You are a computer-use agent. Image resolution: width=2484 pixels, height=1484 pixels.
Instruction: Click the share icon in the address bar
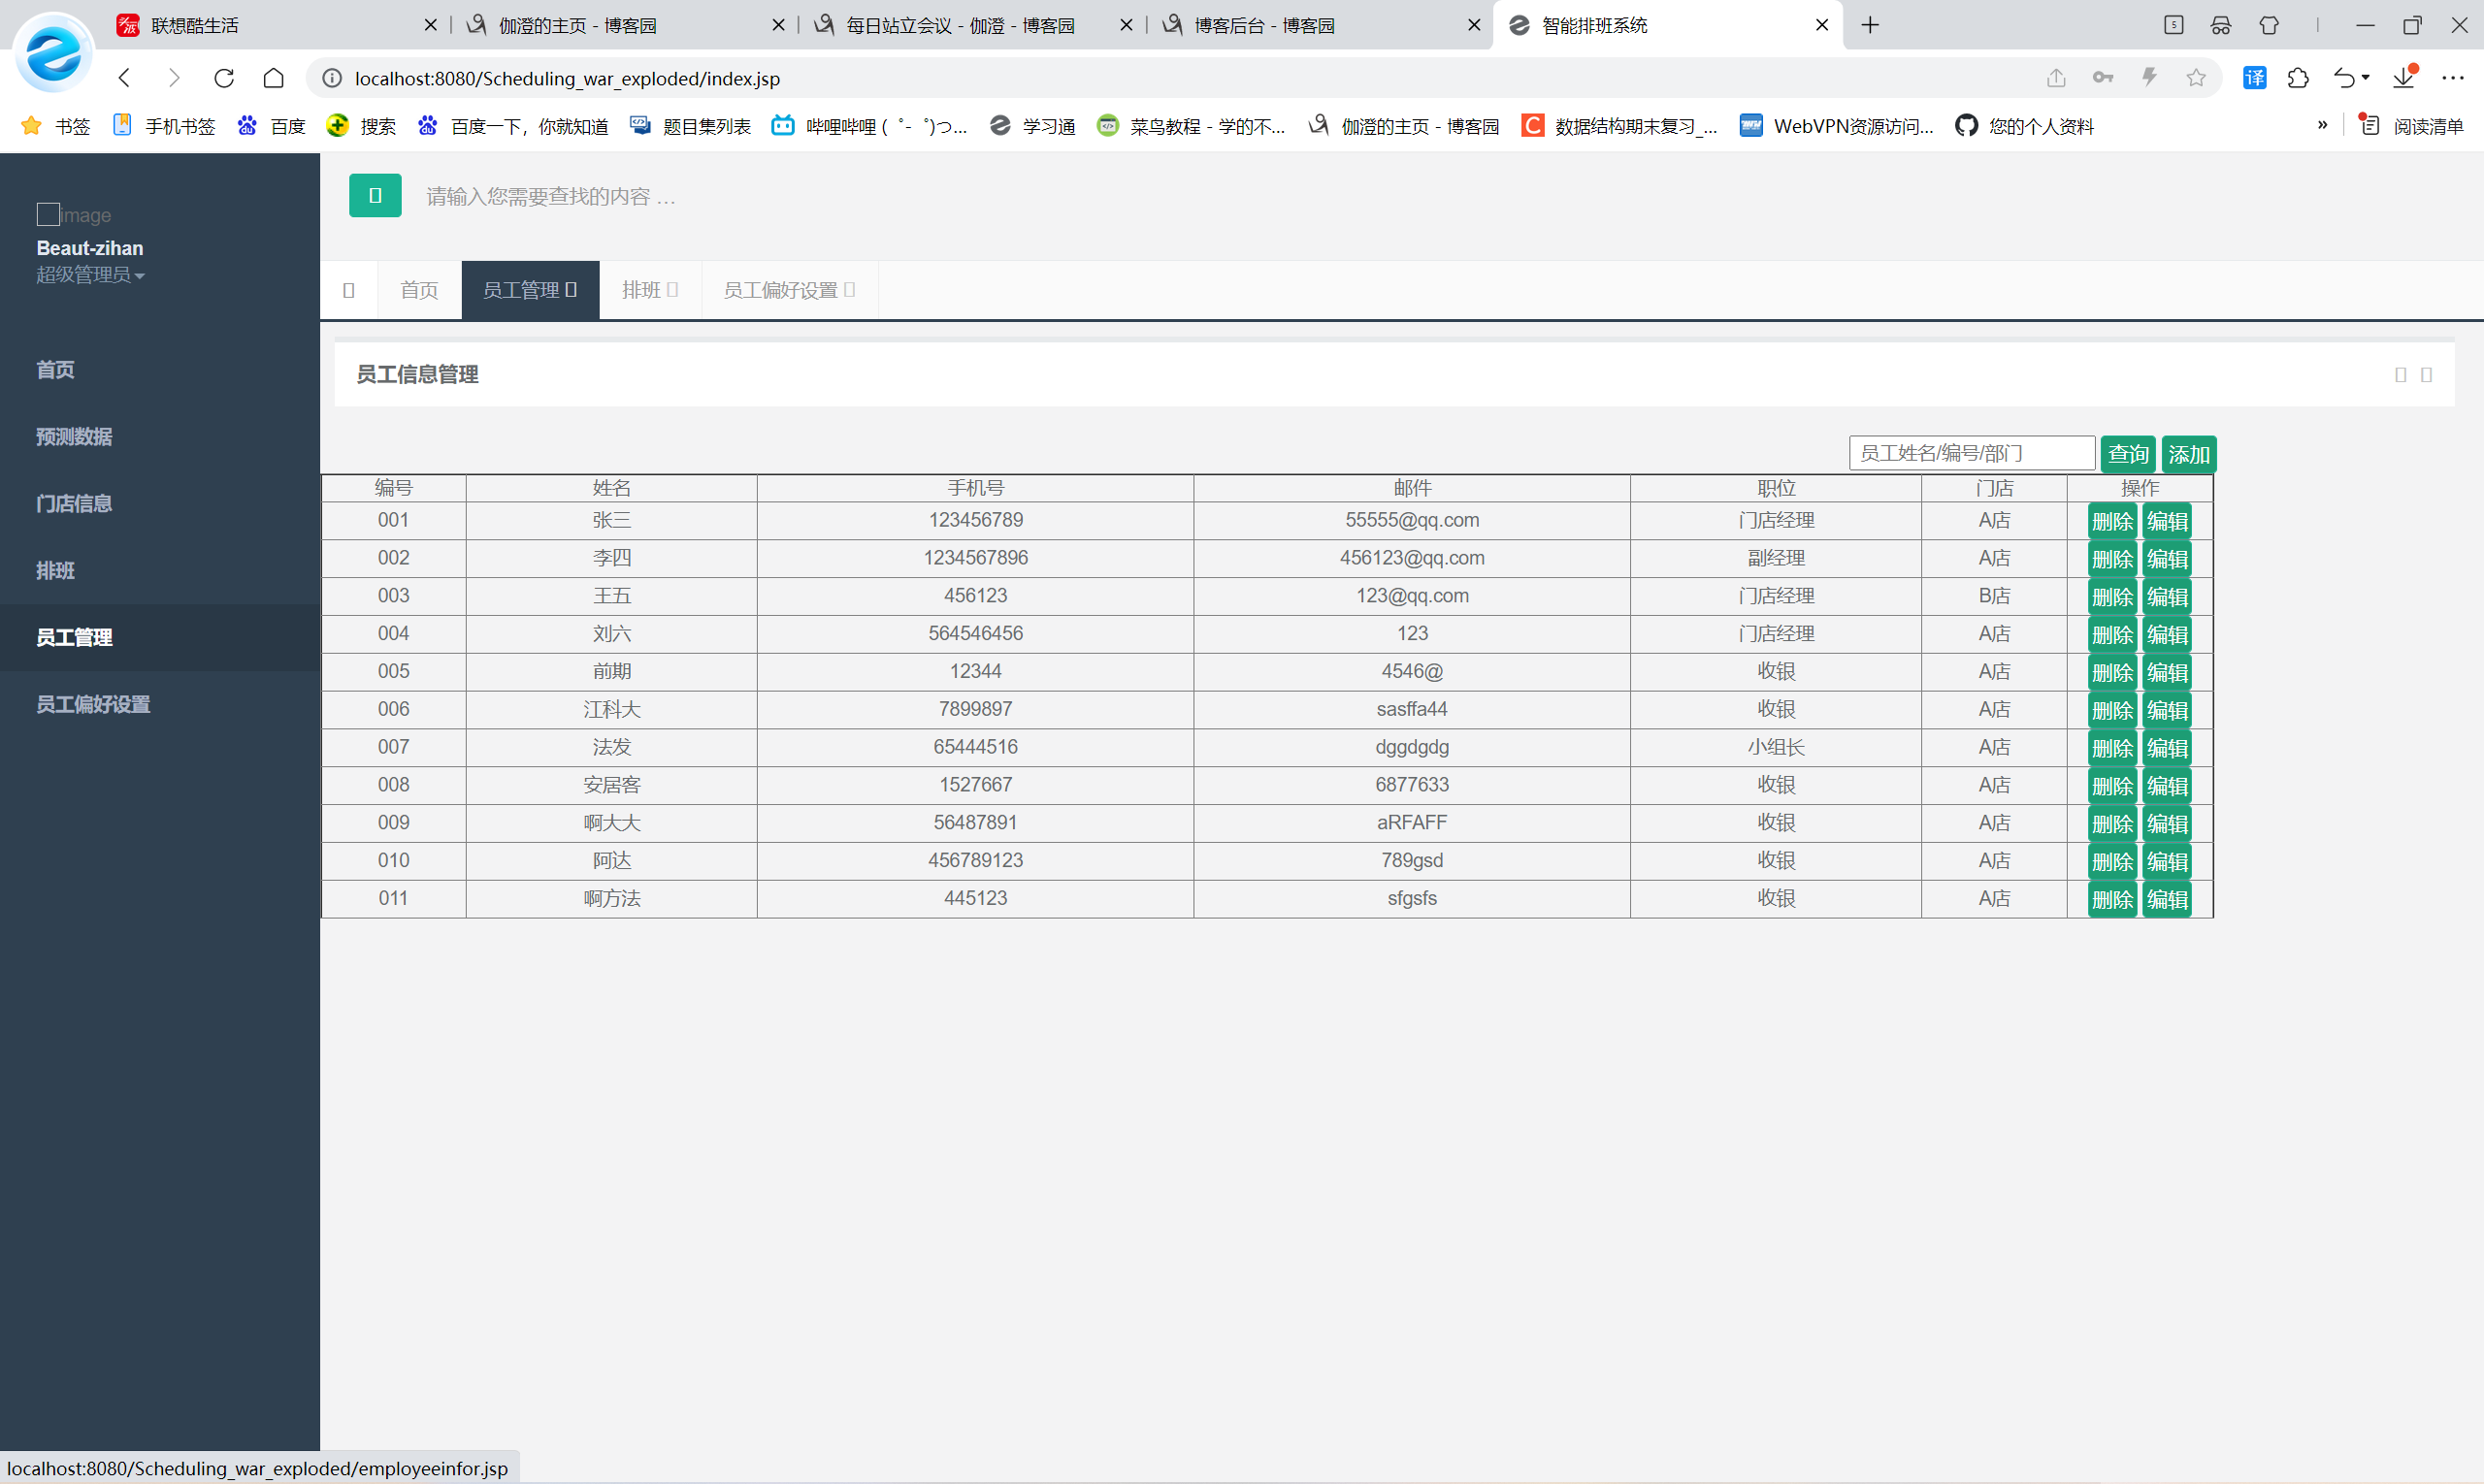[x=2056, y=78]
